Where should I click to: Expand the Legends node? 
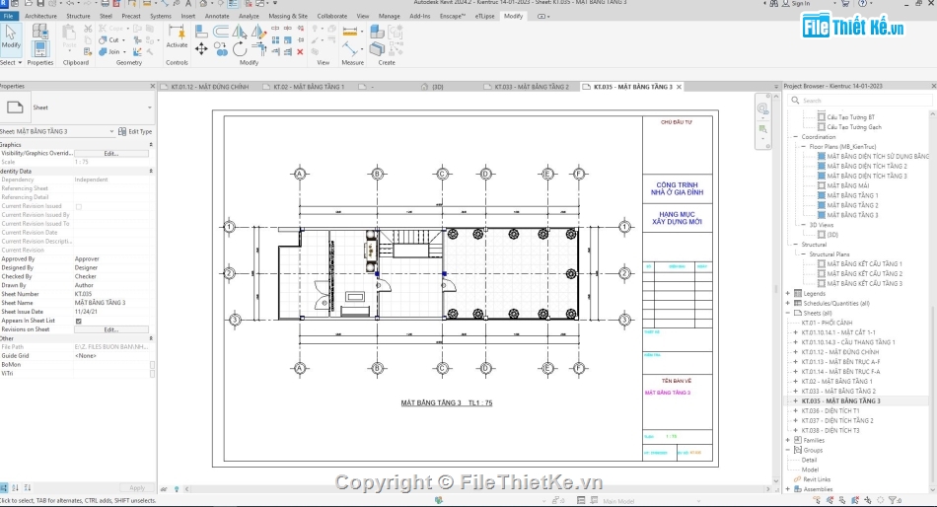(788, 294)
